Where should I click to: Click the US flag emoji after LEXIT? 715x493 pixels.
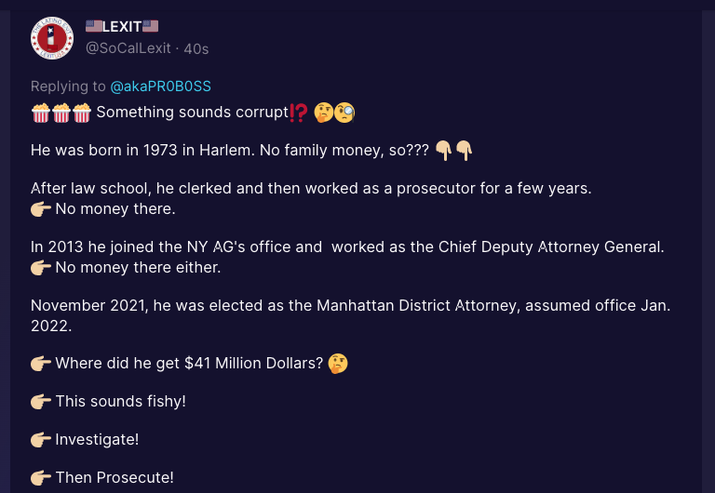(x=151, y=26)
